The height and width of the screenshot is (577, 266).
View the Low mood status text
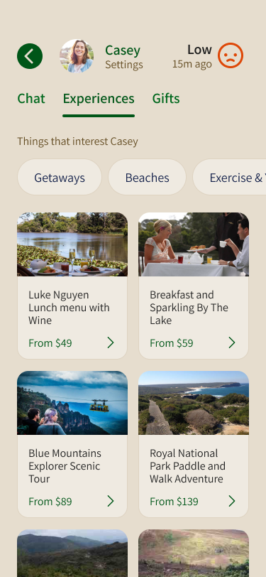[x=199, y=50]
